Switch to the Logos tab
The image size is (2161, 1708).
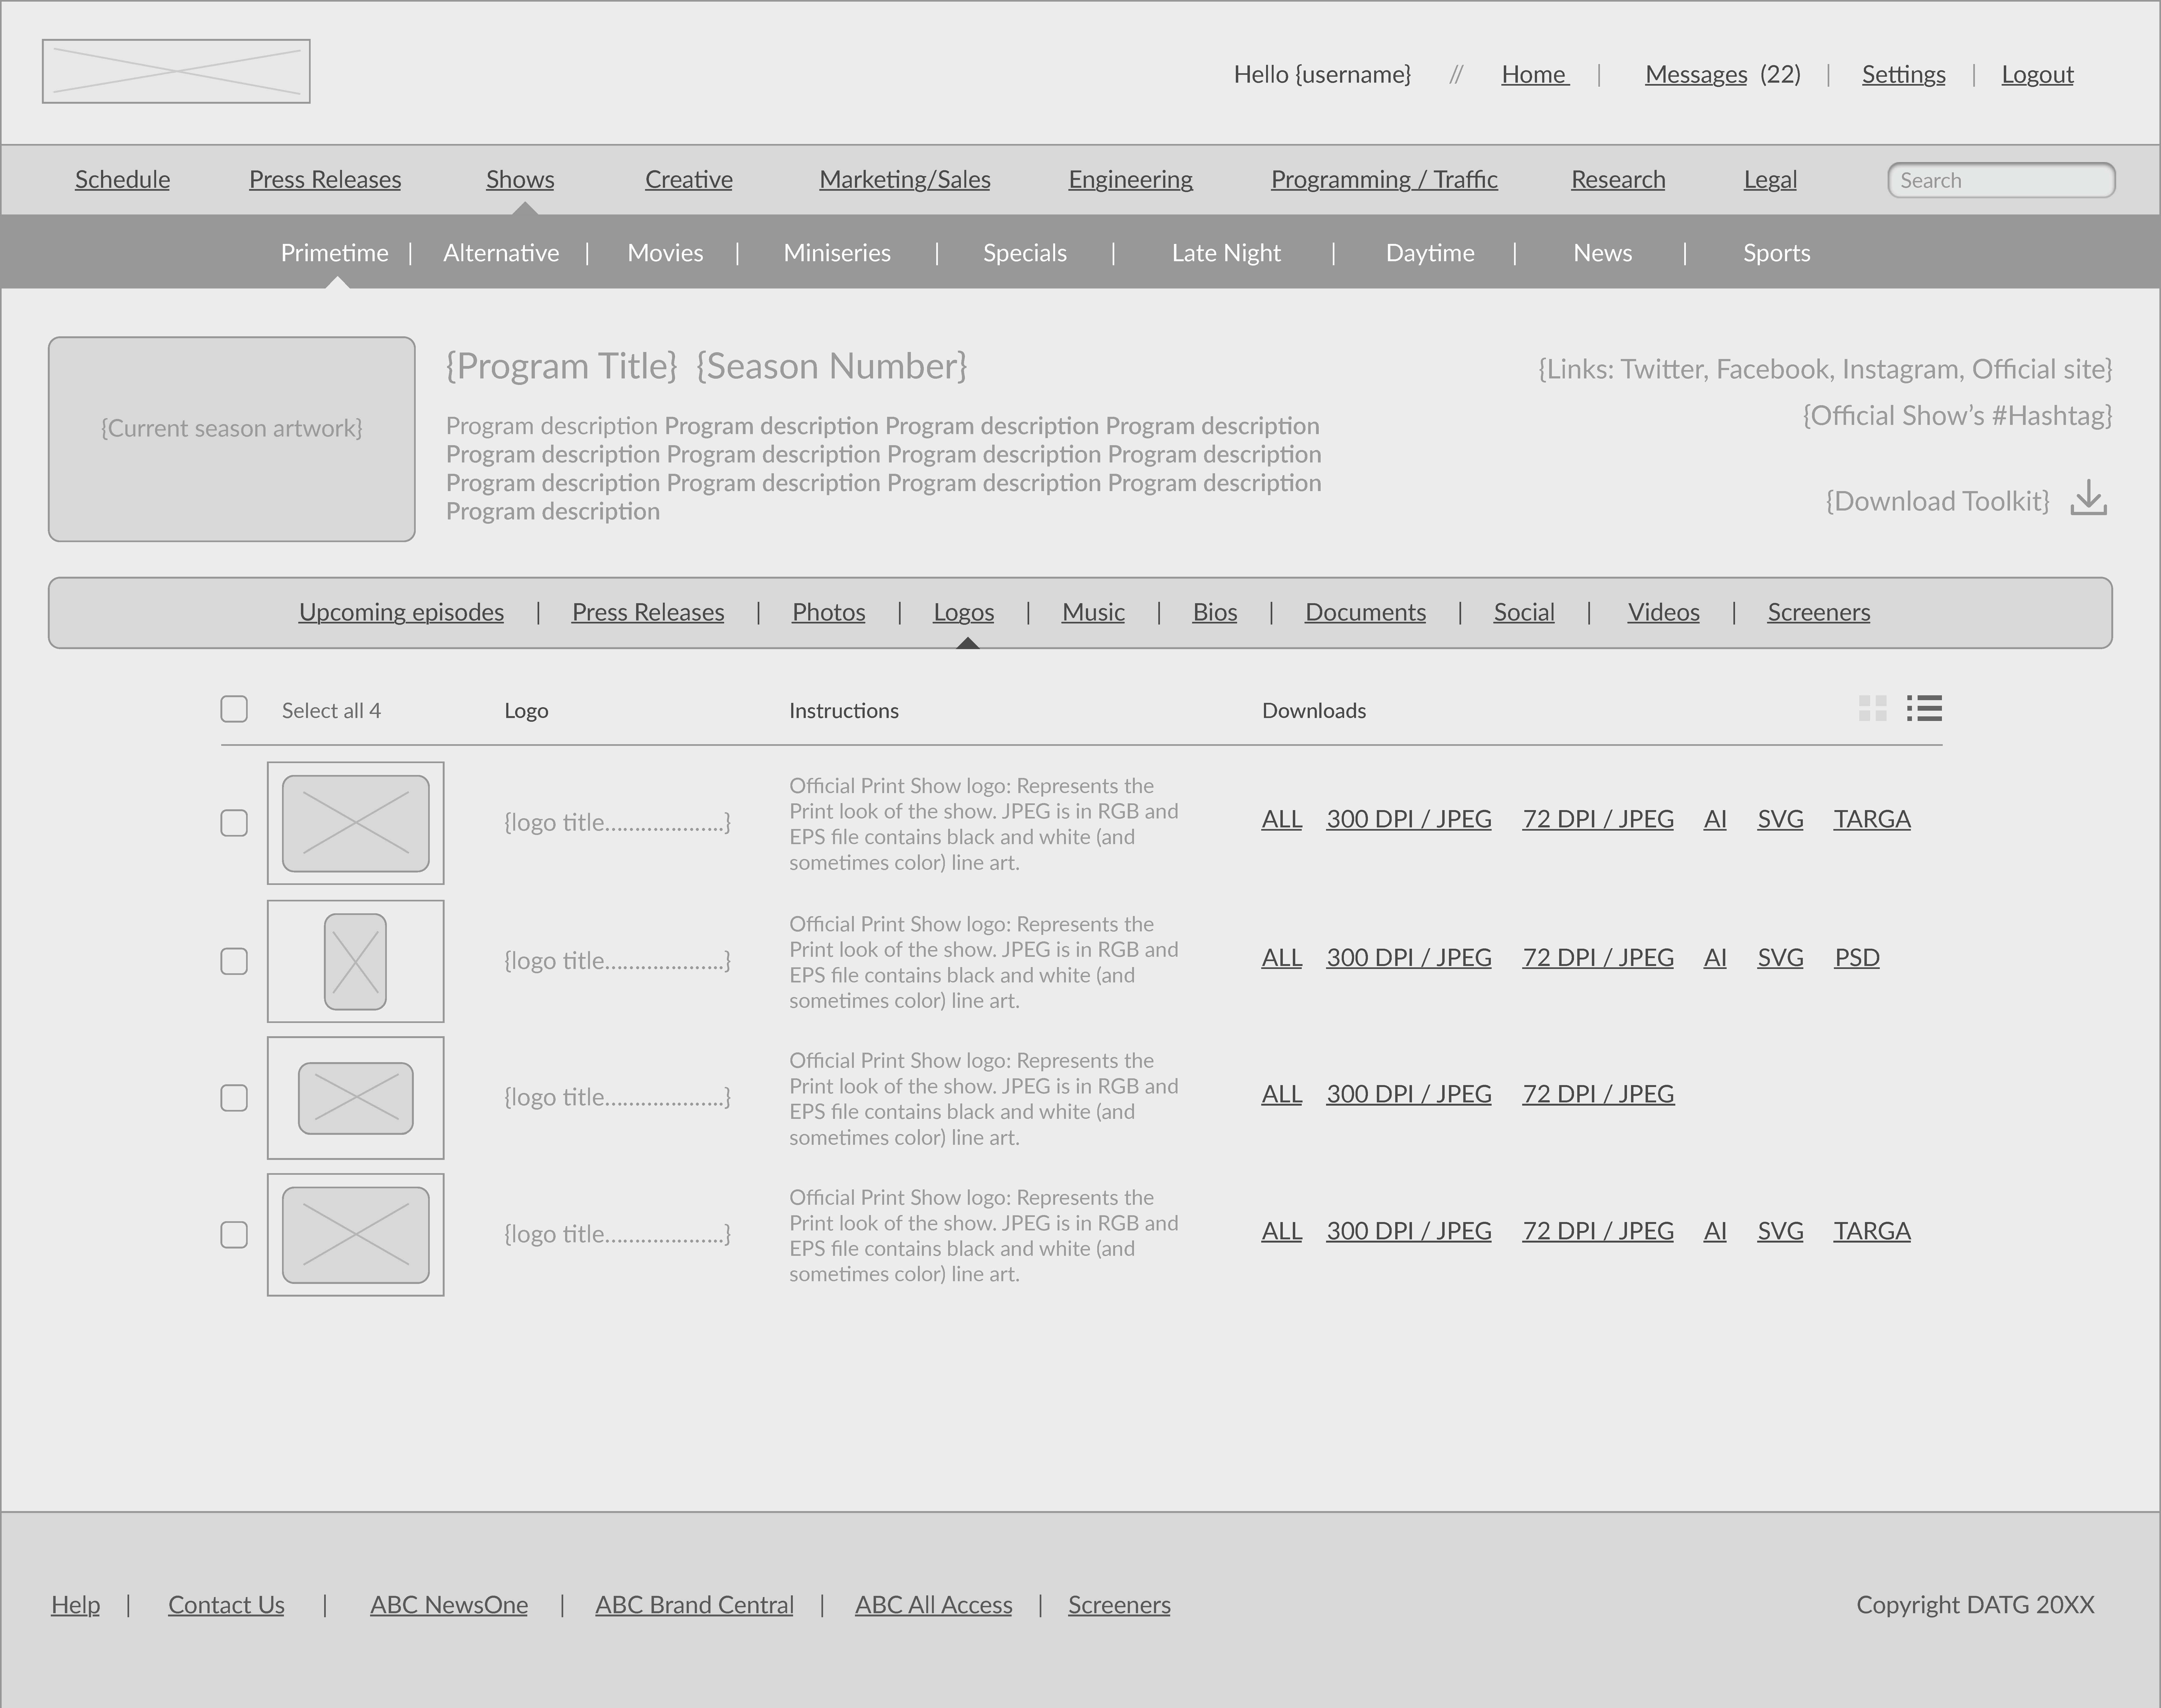964,612
